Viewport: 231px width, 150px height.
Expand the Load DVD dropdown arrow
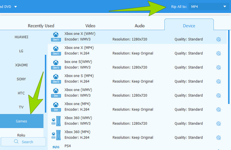coord(16,7)
